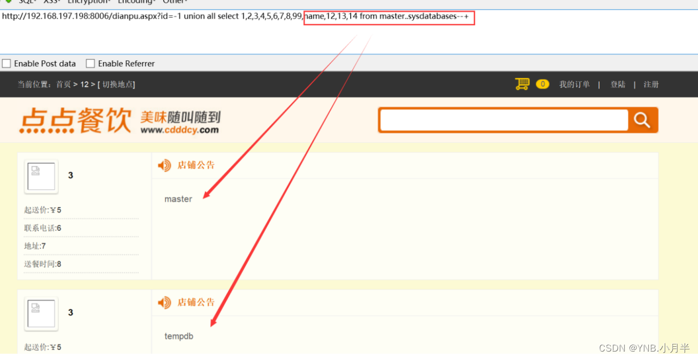Viewport: 698px width, 358px height.
Task: Click the 联系电话:6 line
Action: pos(43,228)
